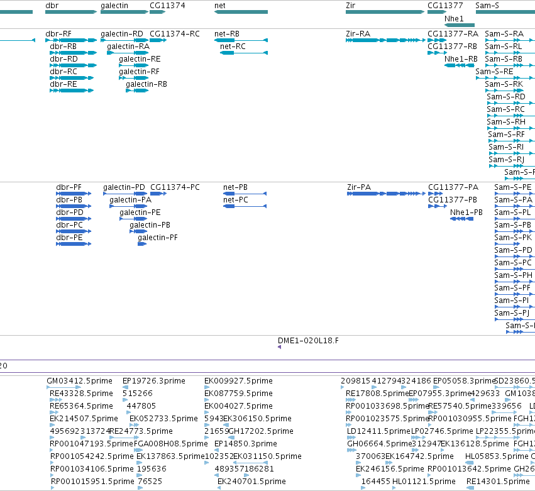Click transcript Sam-S-RE

(494, 72)
